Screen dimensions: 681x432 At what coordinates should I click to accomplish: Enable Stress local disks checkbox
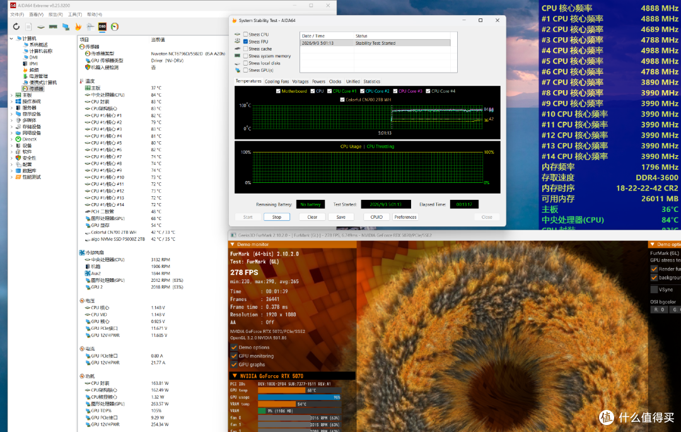click(245, 63)
